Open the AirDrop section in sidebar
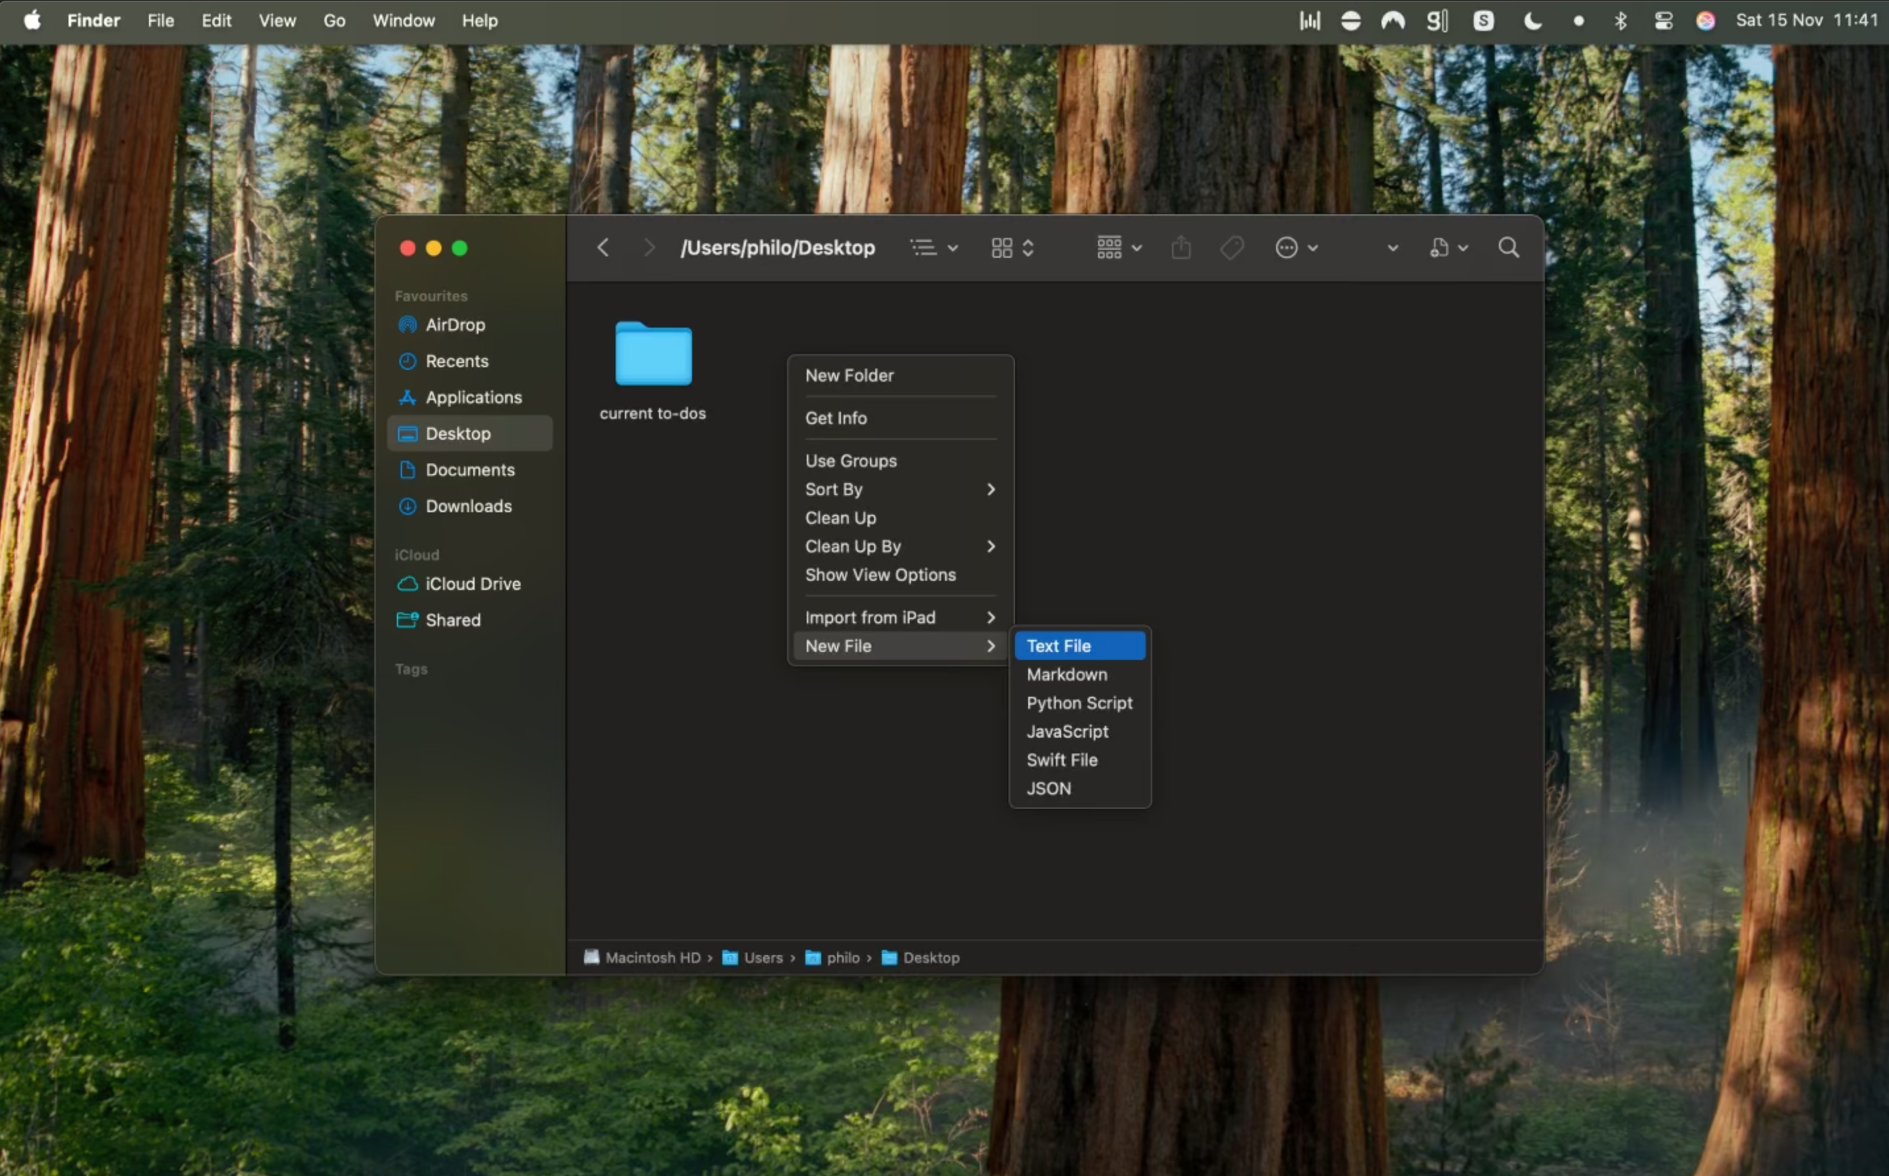Screen dimensions: 1889x1176 455,325
